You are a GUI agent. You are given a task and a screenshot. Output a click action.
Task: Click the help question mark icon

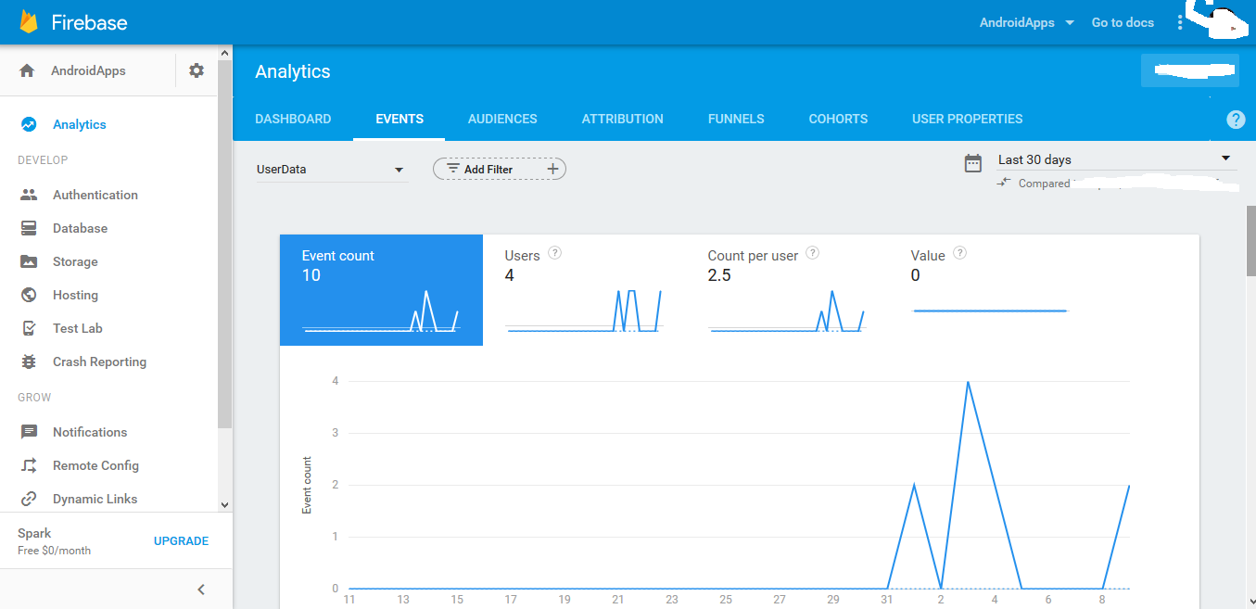click(x=1236, y=120)
